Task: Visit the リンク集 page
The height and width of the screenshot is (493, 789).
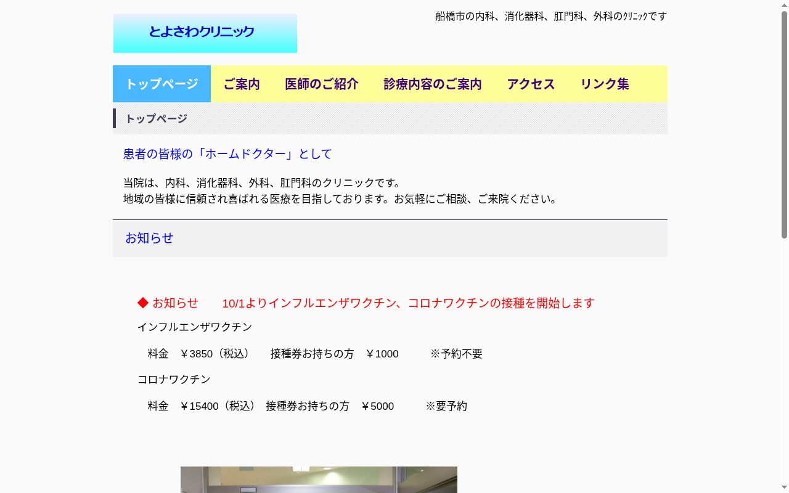Action: pyautogui.click(x=605, y=84)
